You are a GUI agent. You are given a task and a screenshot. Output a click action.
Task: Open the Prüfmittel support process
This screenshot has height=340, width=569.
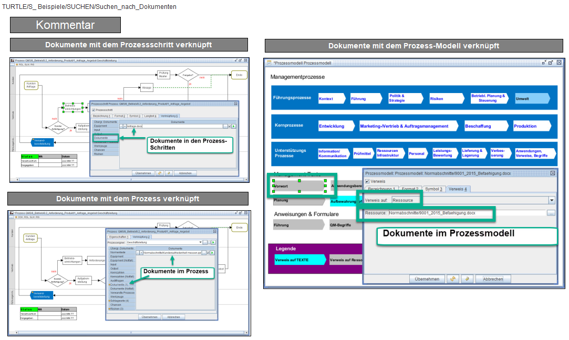[x=363, y=153]
